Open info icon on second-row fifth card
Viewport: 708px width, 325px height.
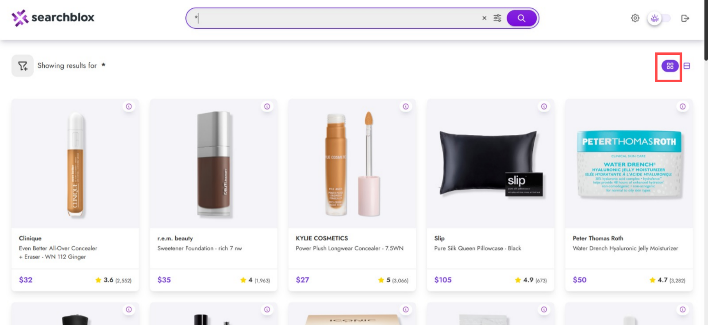(x=683, y=310)
